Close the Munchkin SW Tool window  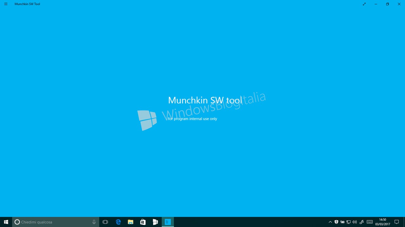click(399, 4)
